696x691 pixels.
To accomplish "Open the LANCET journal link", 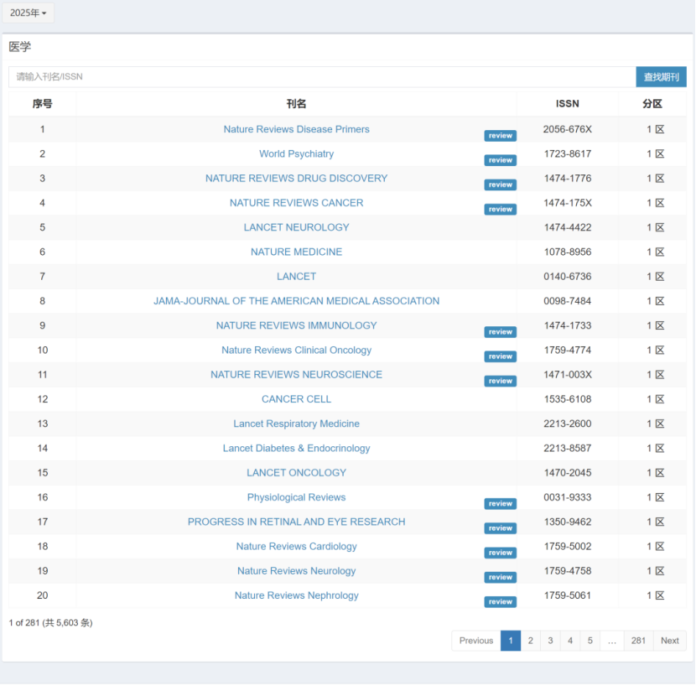I will (296, 277).
